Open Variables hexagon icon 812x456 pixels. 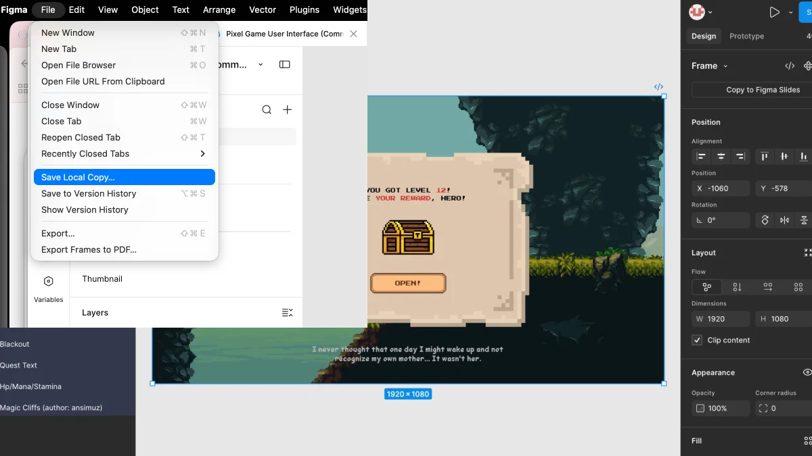click(48, 281)
